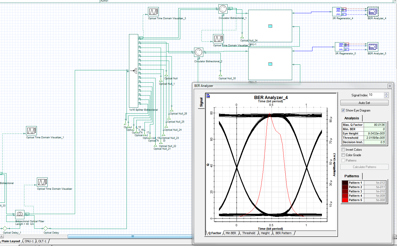Click the Optical Null_22 terminator icon
The height and width of the screenshot is (246, 397).
tap(161, 143)
